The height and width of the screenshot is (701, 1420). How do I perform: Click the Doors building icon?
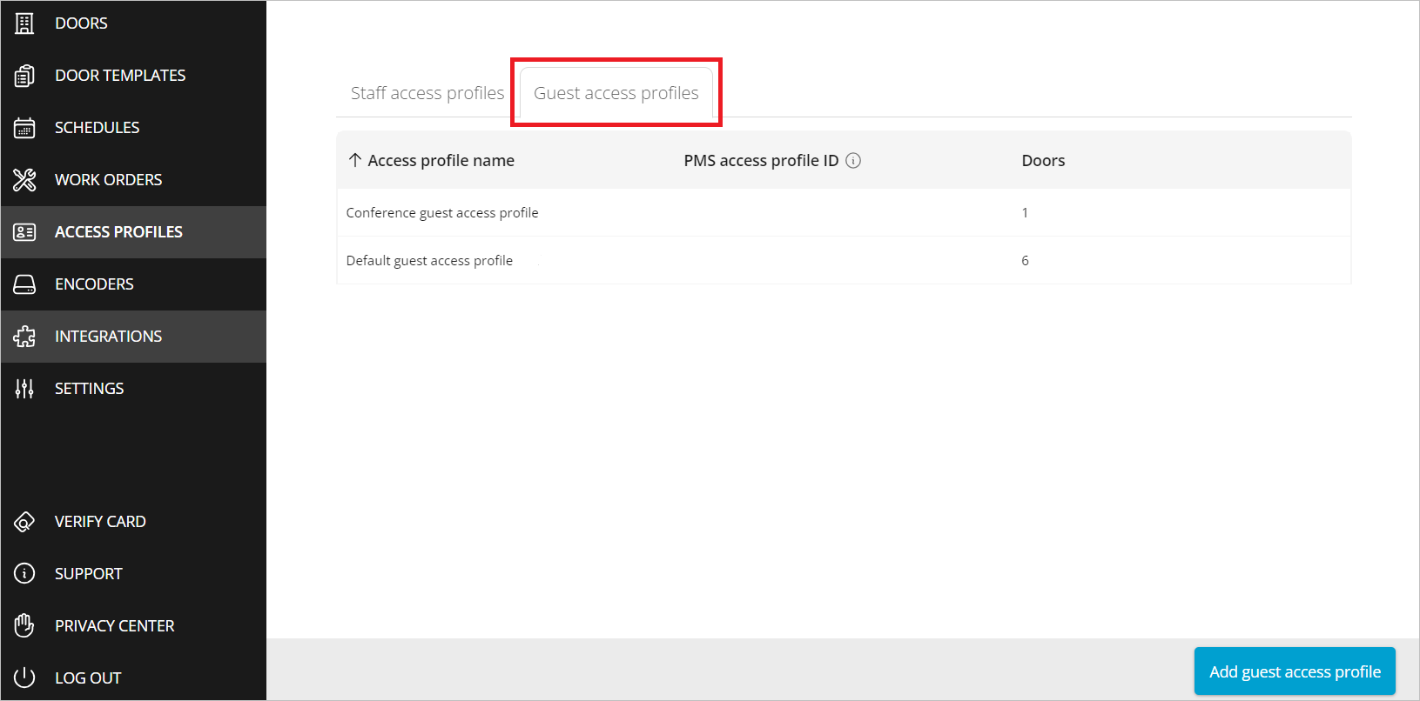pyautogui.click(x=24, y=23)
